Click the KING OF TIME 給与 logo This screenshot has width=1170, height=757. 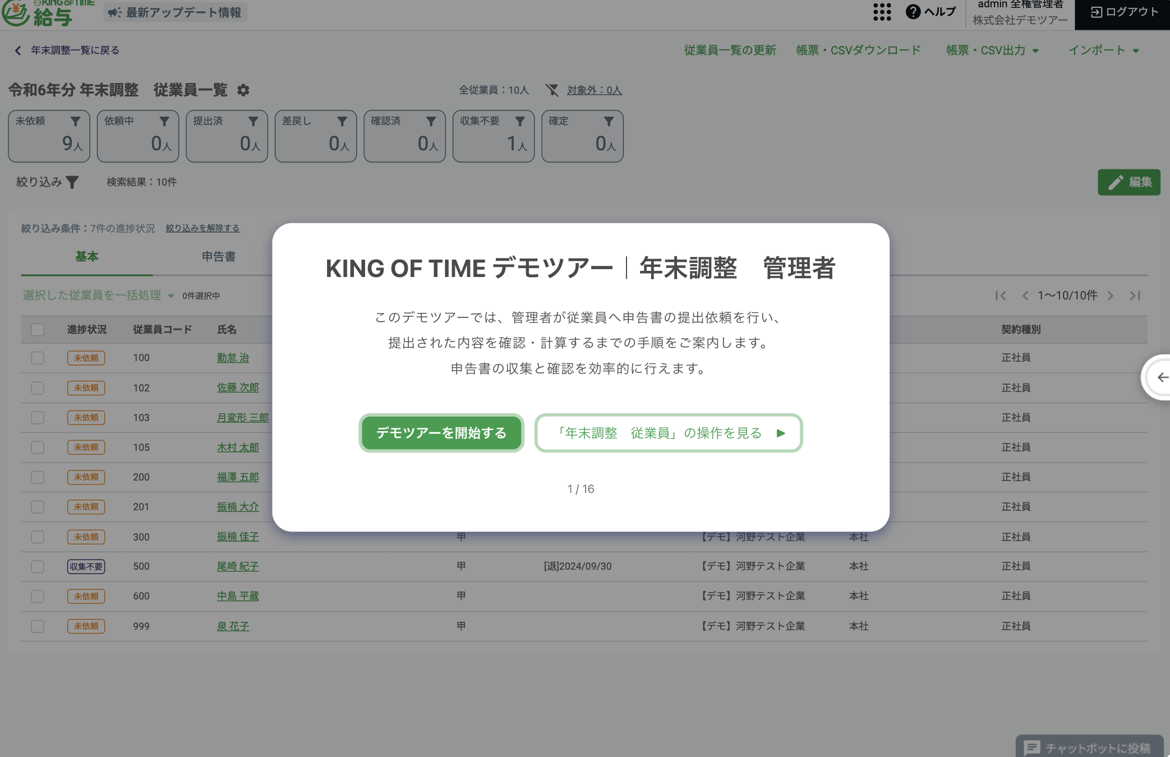click(x=47, y=13)
